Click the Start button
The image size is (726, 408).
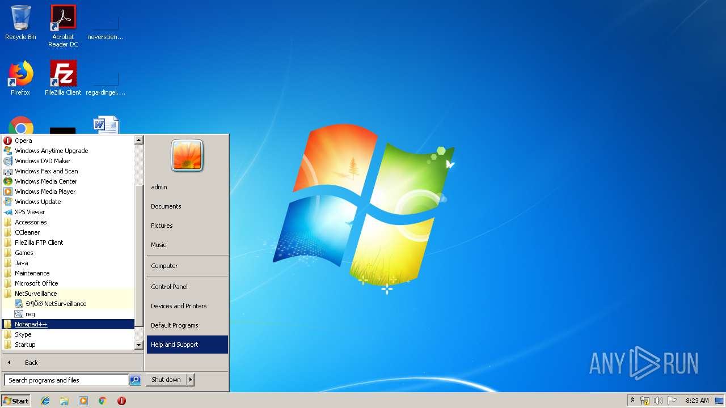click(16, 401)
